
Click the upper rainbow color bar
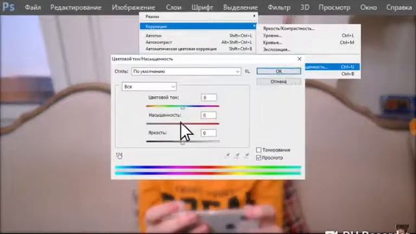(x=208, y=168)
